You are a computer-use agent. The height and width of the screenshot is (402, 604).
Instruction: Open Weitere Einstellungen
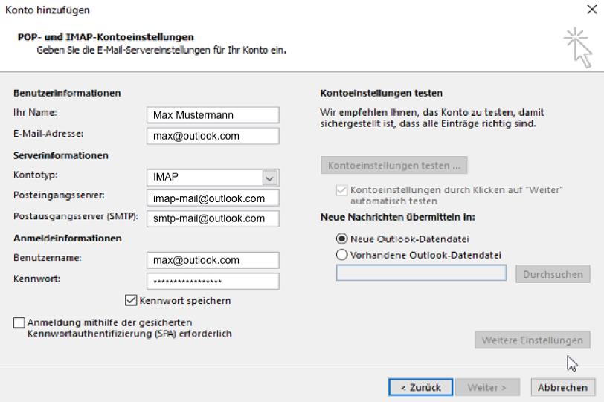[532, 340]
